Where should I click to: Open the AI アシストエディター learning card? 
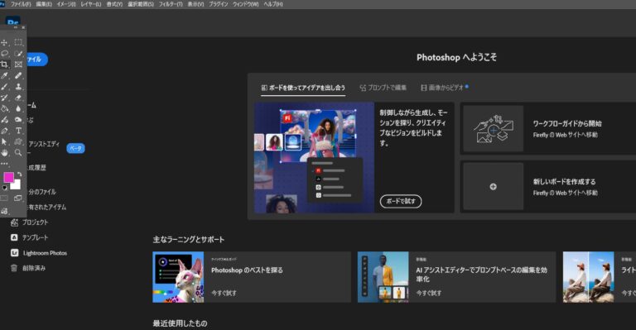tap(457, 277)
